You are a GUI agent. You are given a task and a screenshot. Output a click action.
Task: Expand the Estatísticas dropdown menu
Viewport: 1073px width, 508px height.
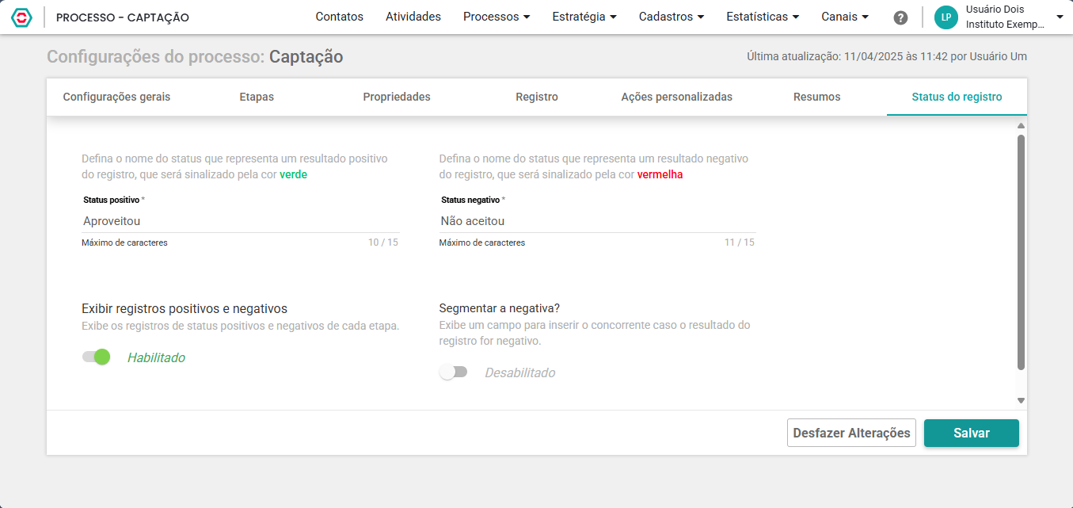763,17
